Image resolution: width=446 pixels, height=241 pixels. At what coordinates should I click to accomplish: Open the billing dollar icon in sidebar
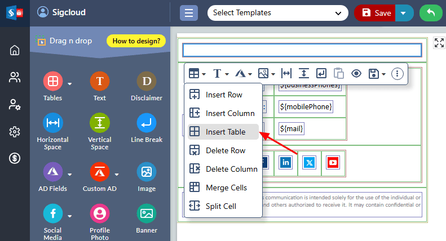pyautogui.click(x=15, y=159)
